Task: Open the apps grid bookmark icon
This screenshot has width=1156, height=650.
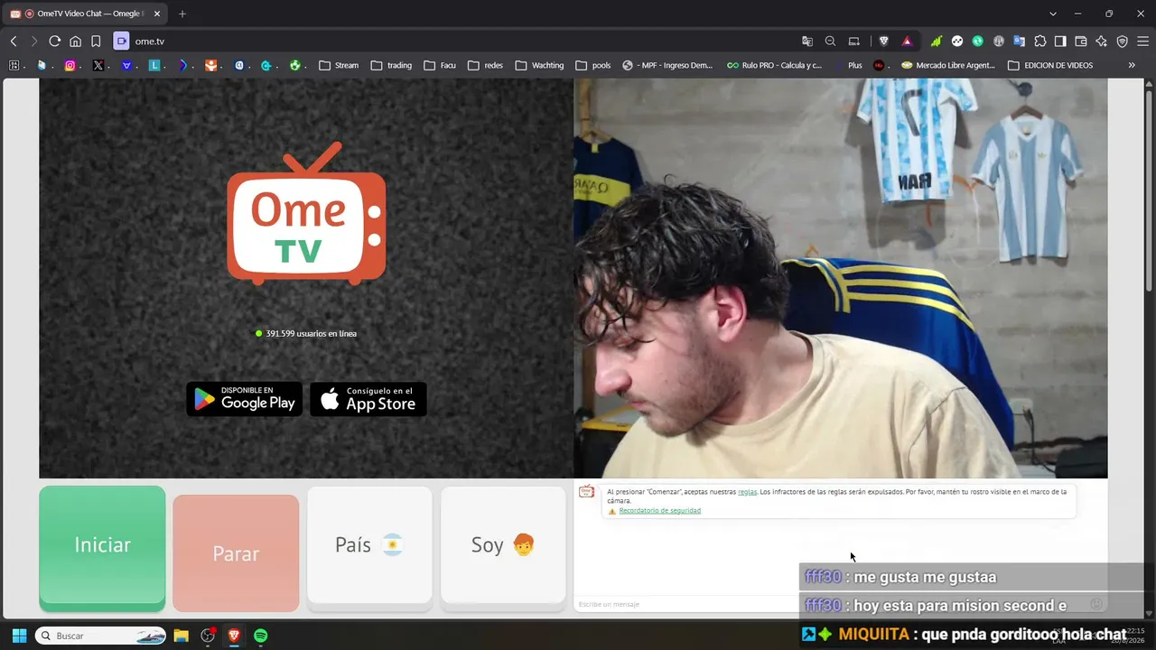Action: point(14,65)
